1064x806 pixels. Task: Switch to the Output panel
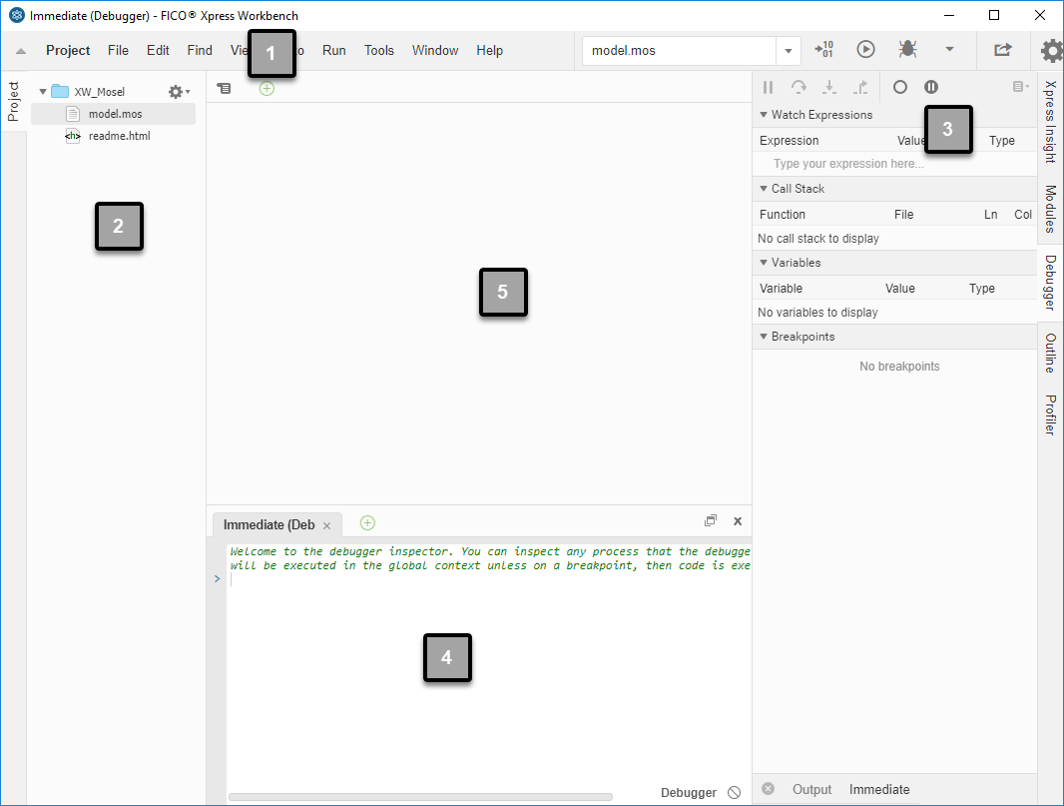[811, 789]
